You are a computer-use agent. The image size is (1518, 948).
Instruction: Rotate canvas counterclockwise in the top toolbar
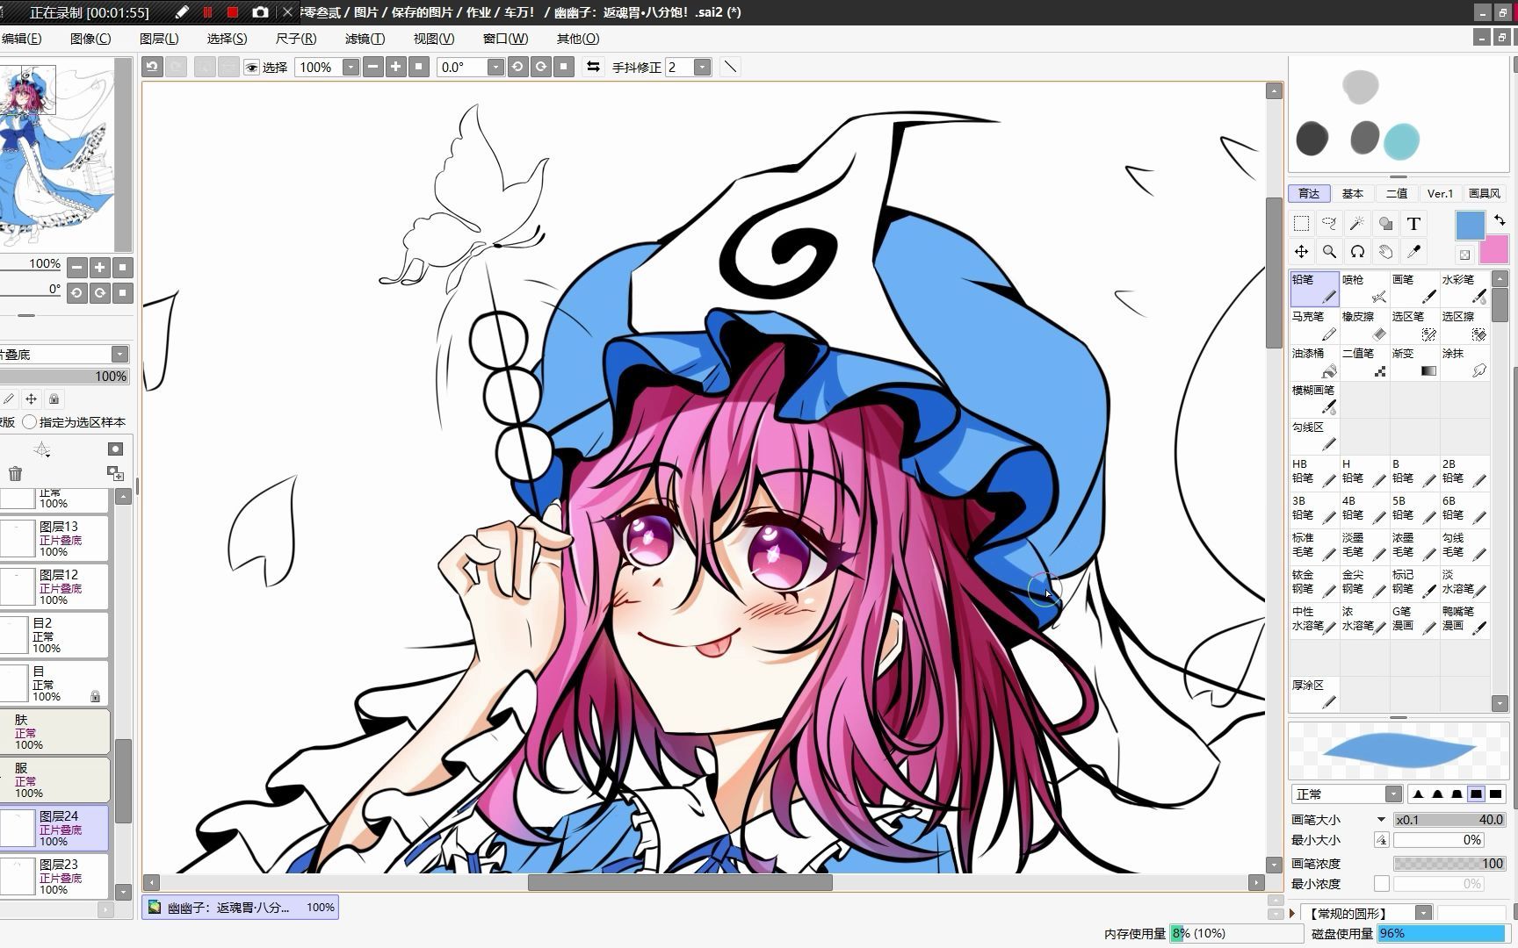[517, 67]
